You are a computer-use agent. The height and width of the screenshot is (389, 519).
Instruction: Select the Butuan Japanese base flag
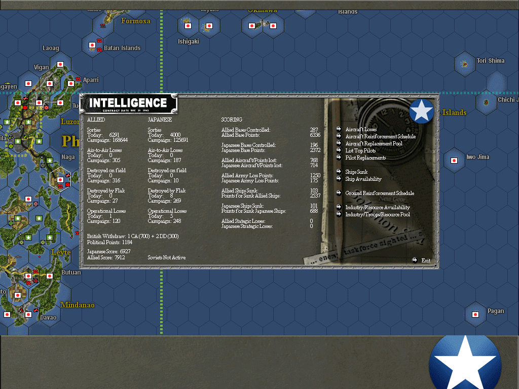[x=50, y=276]
